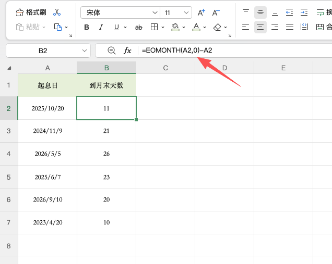Select row 8 header

pos(9,246)
